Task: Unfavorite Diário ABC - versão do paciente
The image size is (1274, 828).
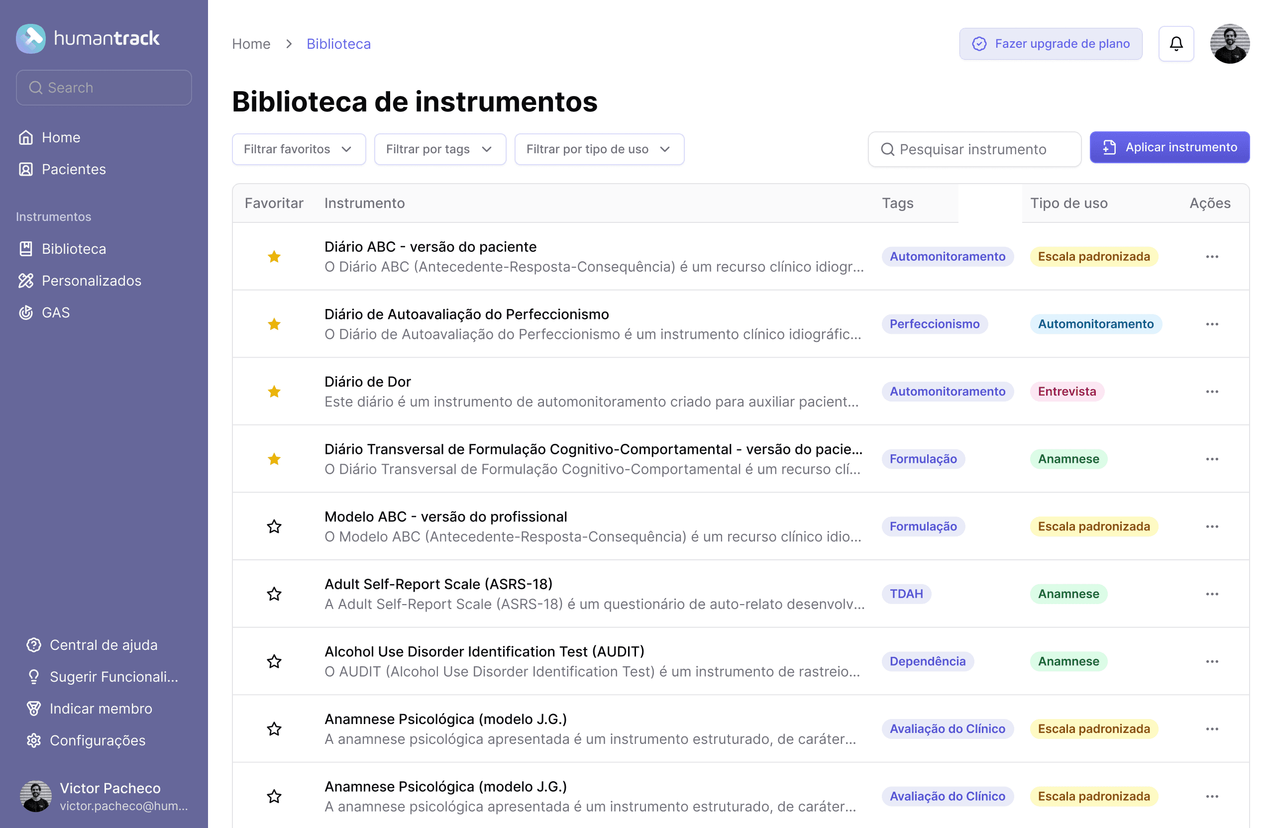Action: point(274,256)
